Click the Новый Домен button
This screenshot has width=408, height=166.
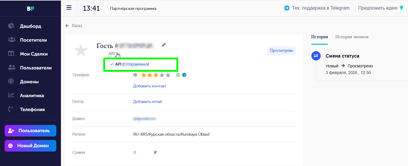[x=30, y=146]
